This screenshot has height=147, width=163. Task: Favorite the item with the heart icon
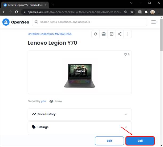coord(125,54)
